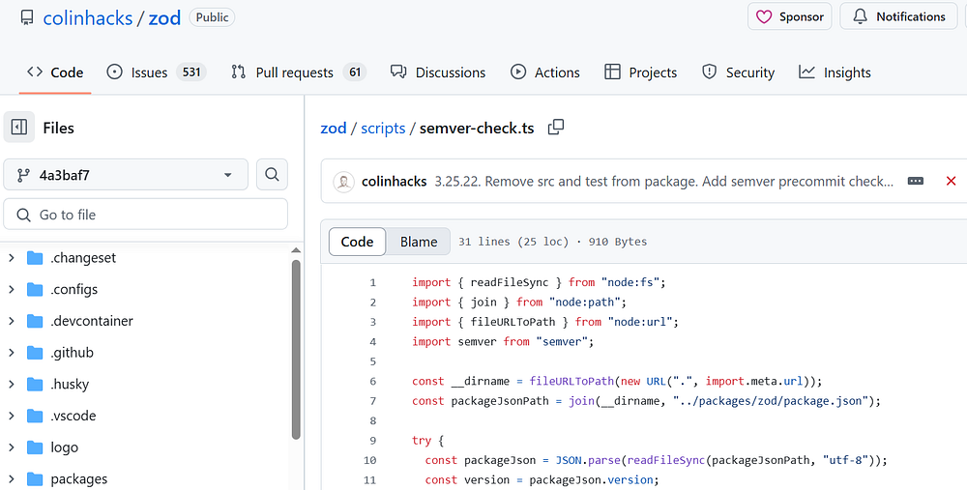Click the Public visibility label
The image size is (967, 490).
212,17
